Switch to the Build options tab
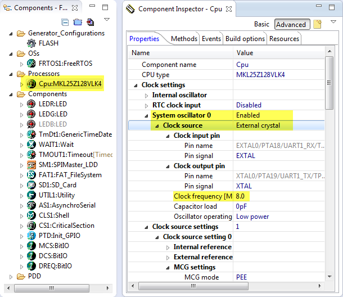Screen dimensions: 343x297 (x=245, y=39)
